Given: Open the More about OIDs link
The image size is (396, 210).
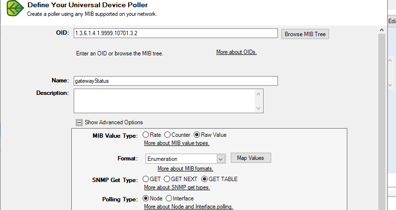Looking at the screenshot, I should 237,52.
